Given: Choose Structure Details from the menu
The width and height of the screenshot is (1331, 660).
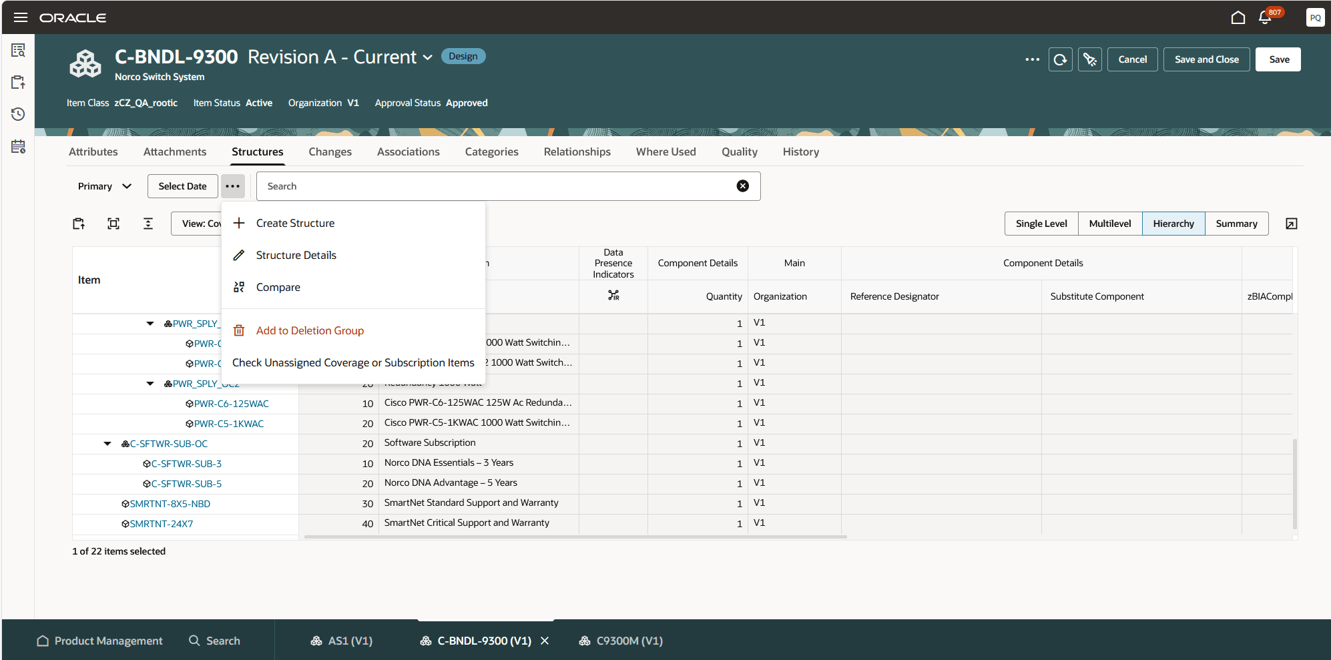Looking at the screenshot, I should (x=353, y=255).
